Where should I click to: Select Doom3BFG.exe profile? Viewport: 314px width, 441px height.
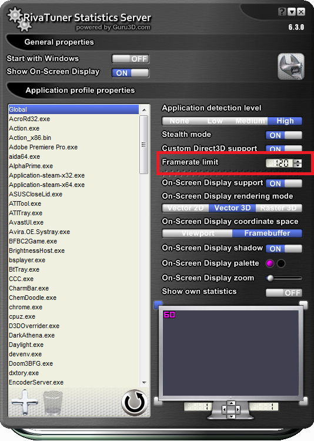click(x=74, y=363)
